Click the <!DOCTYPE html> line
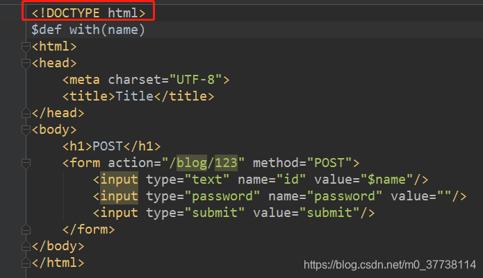The image size is (483, 278). [x=88, y=13]
